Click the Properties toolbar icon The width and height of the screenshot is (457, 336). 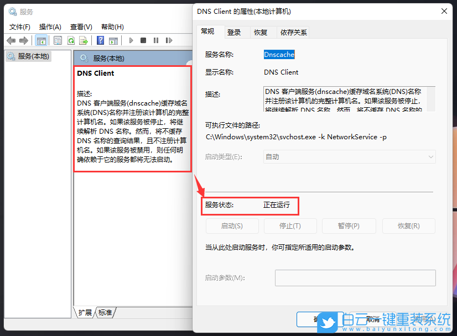click(57, 40)
